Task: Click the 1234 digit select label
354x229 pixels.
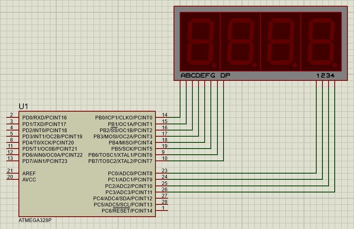Action: (x=326, y=75)
